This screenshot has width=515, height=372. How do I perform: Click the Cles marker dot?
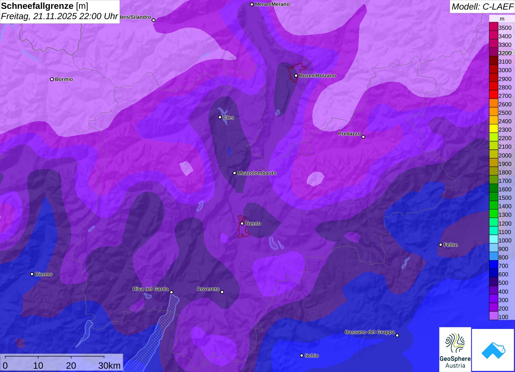click(220, 117)
